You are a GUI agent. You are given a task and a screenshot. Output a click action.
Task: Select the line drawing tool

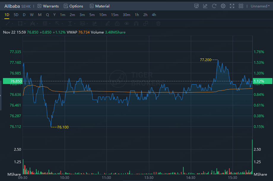(x=8, y=23)
